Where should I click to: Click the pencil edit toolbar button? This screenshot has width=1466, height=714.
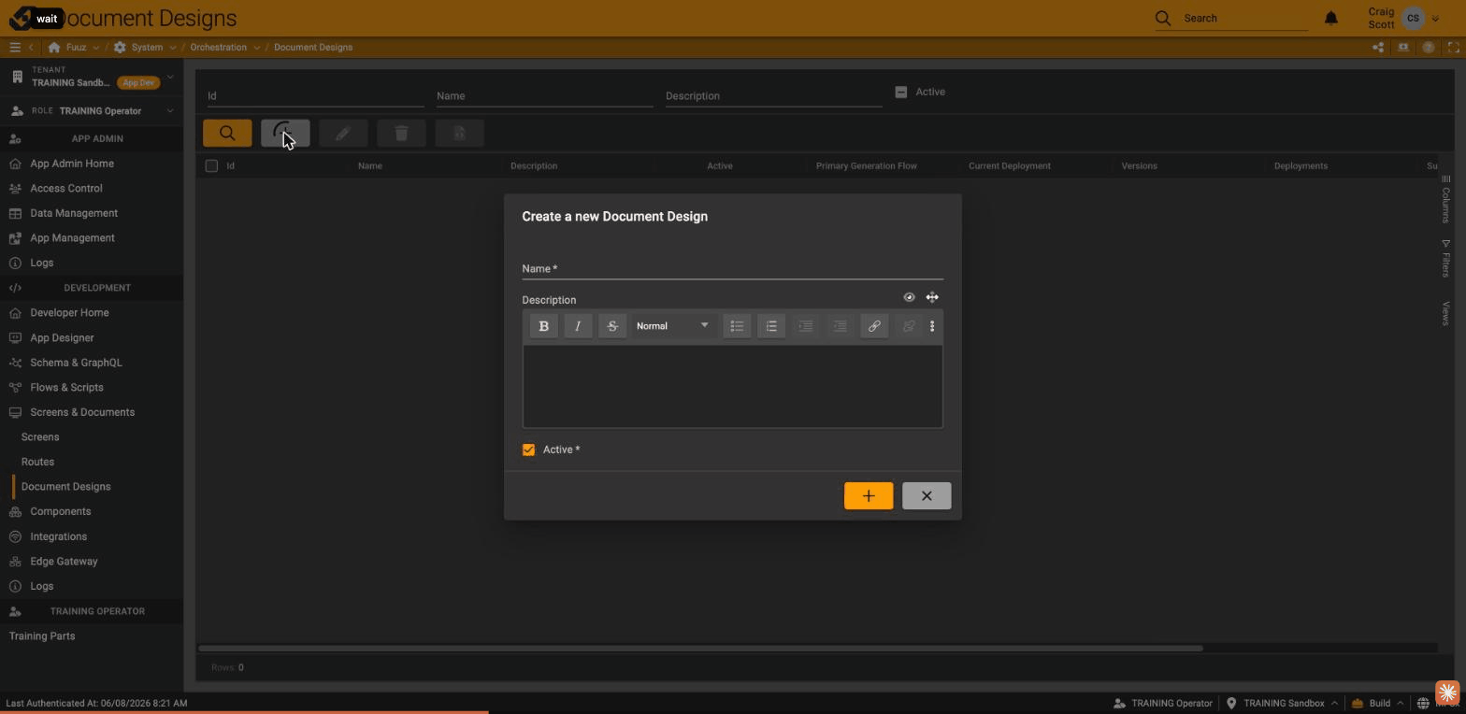click(x=343, y=133)
